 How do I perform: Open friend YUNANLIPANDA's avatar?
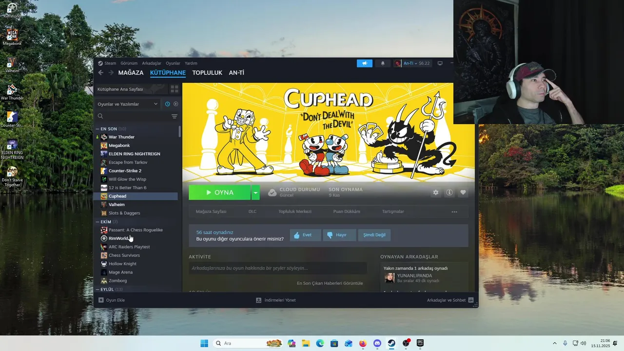390,278
